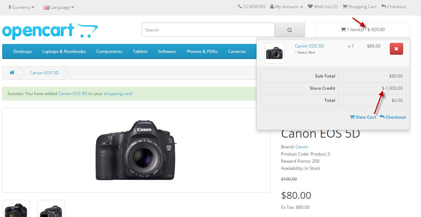Open the Components menu
Image resolution: width=421 pixels, height=217 pixels.
click(x=109, y=51)
